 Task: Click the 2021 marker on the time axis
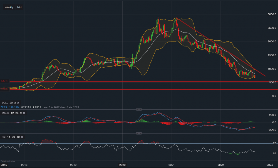[172, 165]
